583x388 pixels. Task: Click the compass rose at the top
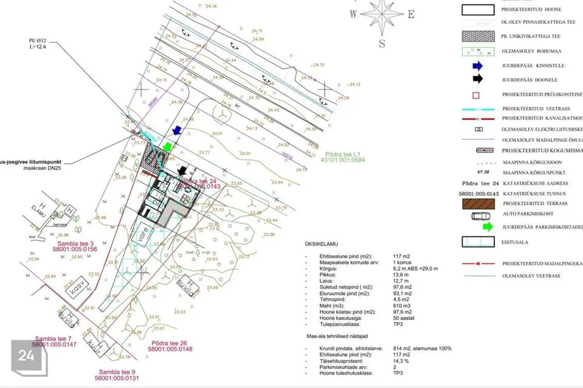click(381, 16)
